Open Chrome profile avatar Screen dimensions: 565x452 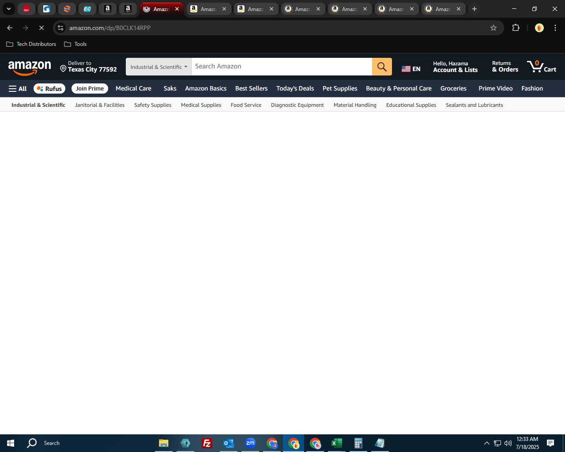click(539, 28)
